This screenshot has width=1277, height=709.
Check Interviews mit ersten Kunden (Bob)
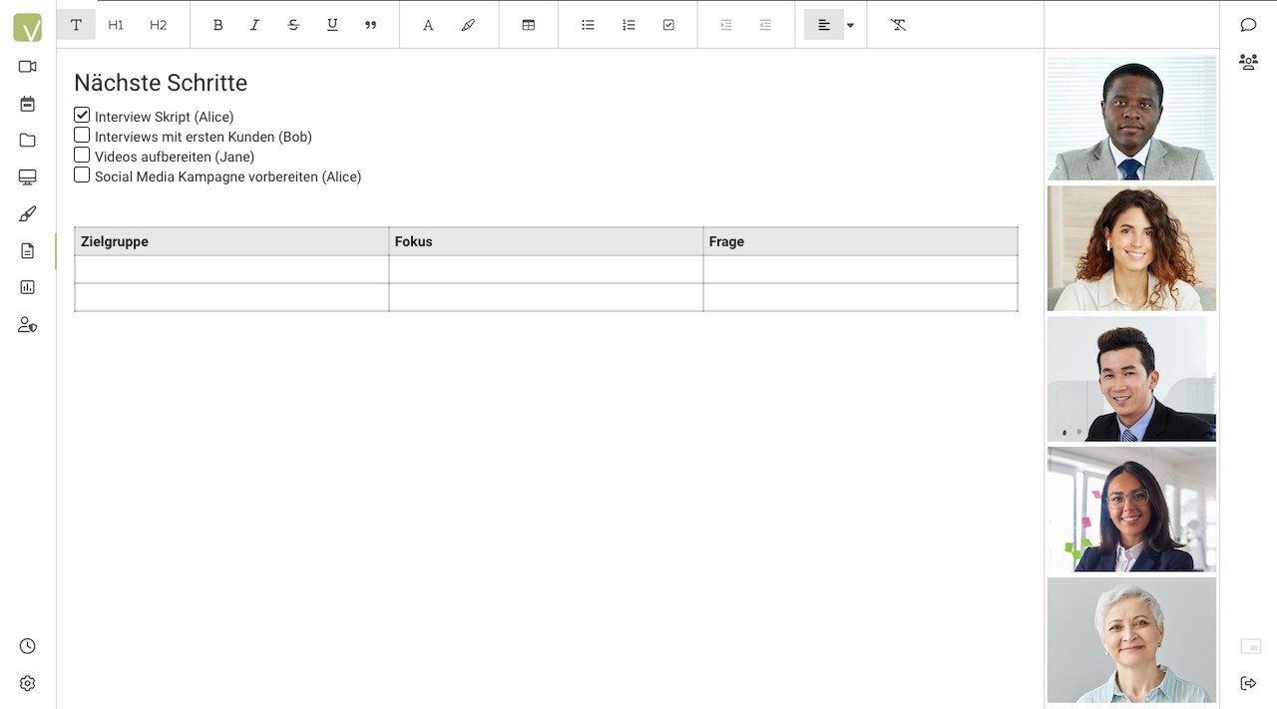pos(81,135)
